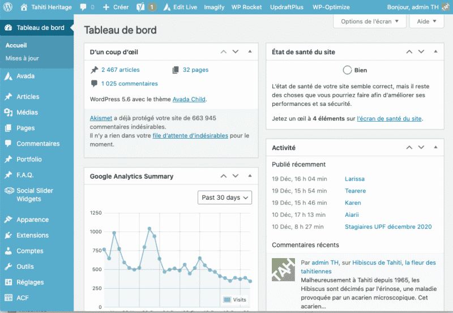This screenshot has height=313, width=453.
Task: Open the Avada theme menu icon
Action: coord(8,76)
